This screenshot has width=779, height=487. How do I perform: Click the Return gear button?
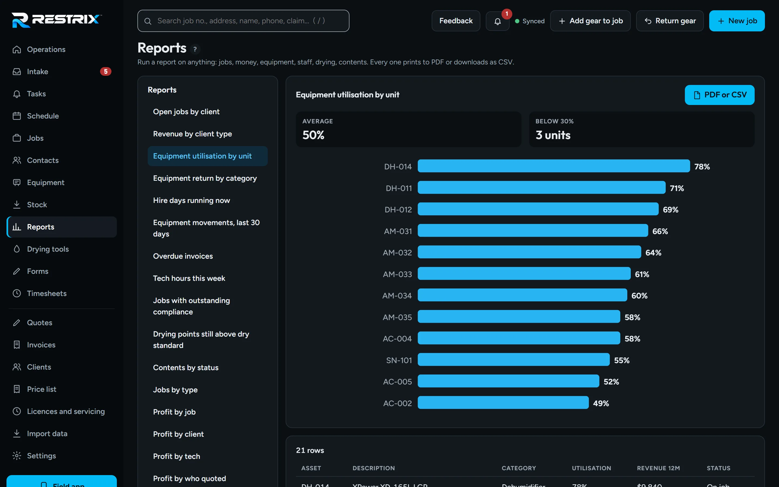pyautogui.click(x=669, y=21)
